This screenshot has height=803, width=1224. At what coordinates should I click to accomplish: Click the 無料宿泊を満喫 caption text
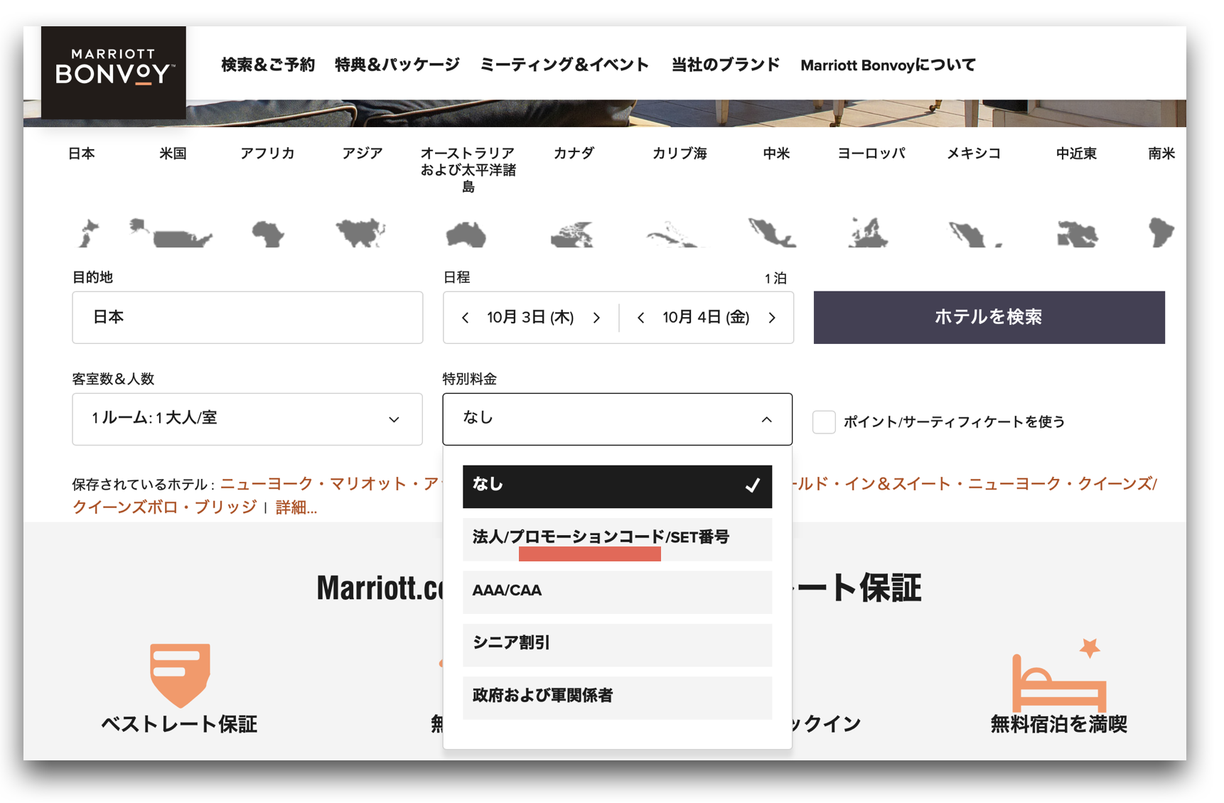click(1059, 724)
